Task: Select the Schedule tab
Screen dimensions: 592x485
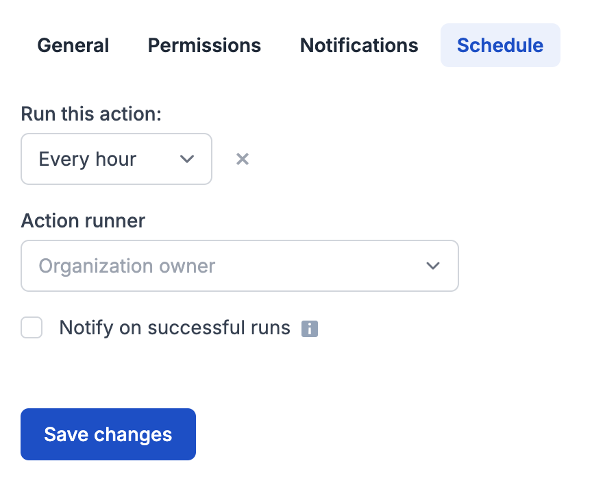Action: click(500, 45)
